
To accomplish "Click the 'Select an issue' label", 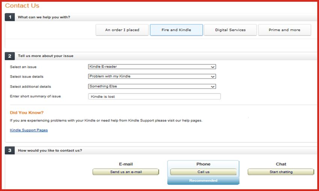I will pyautogui.click(x=23, y=67).
